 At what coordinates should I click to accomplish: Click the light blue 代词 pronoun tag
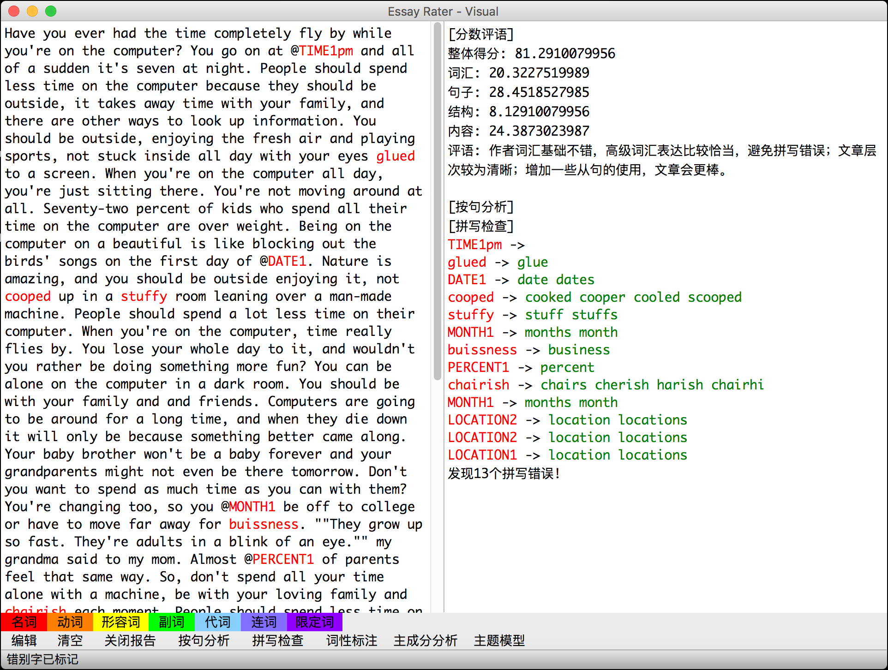[x=217, y=622]
